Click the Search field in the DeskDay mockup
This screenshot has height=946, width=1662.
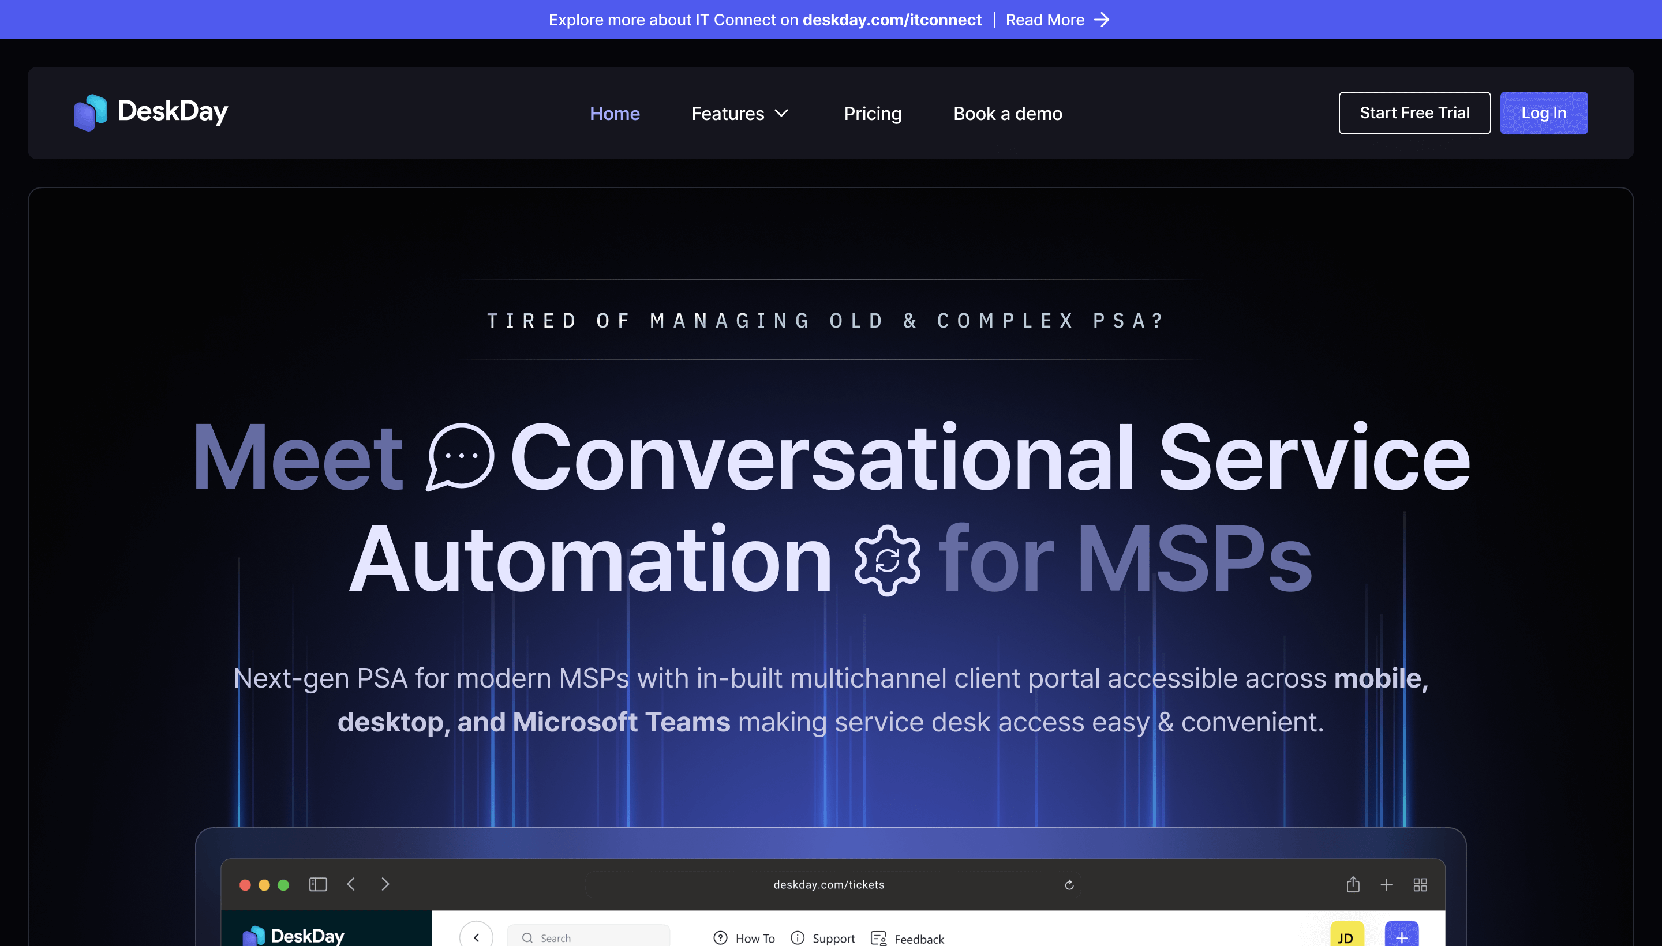coord(588,937)
